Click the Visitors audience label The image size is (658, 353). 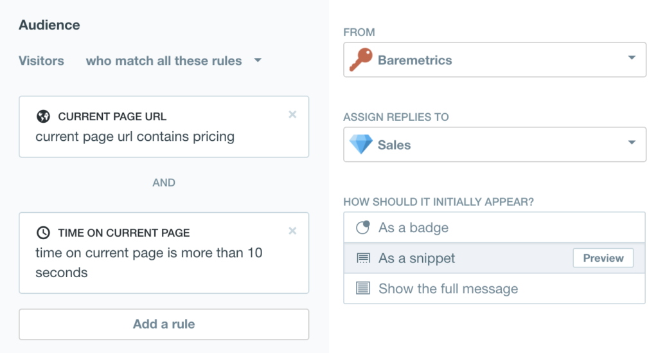[41, 61]
